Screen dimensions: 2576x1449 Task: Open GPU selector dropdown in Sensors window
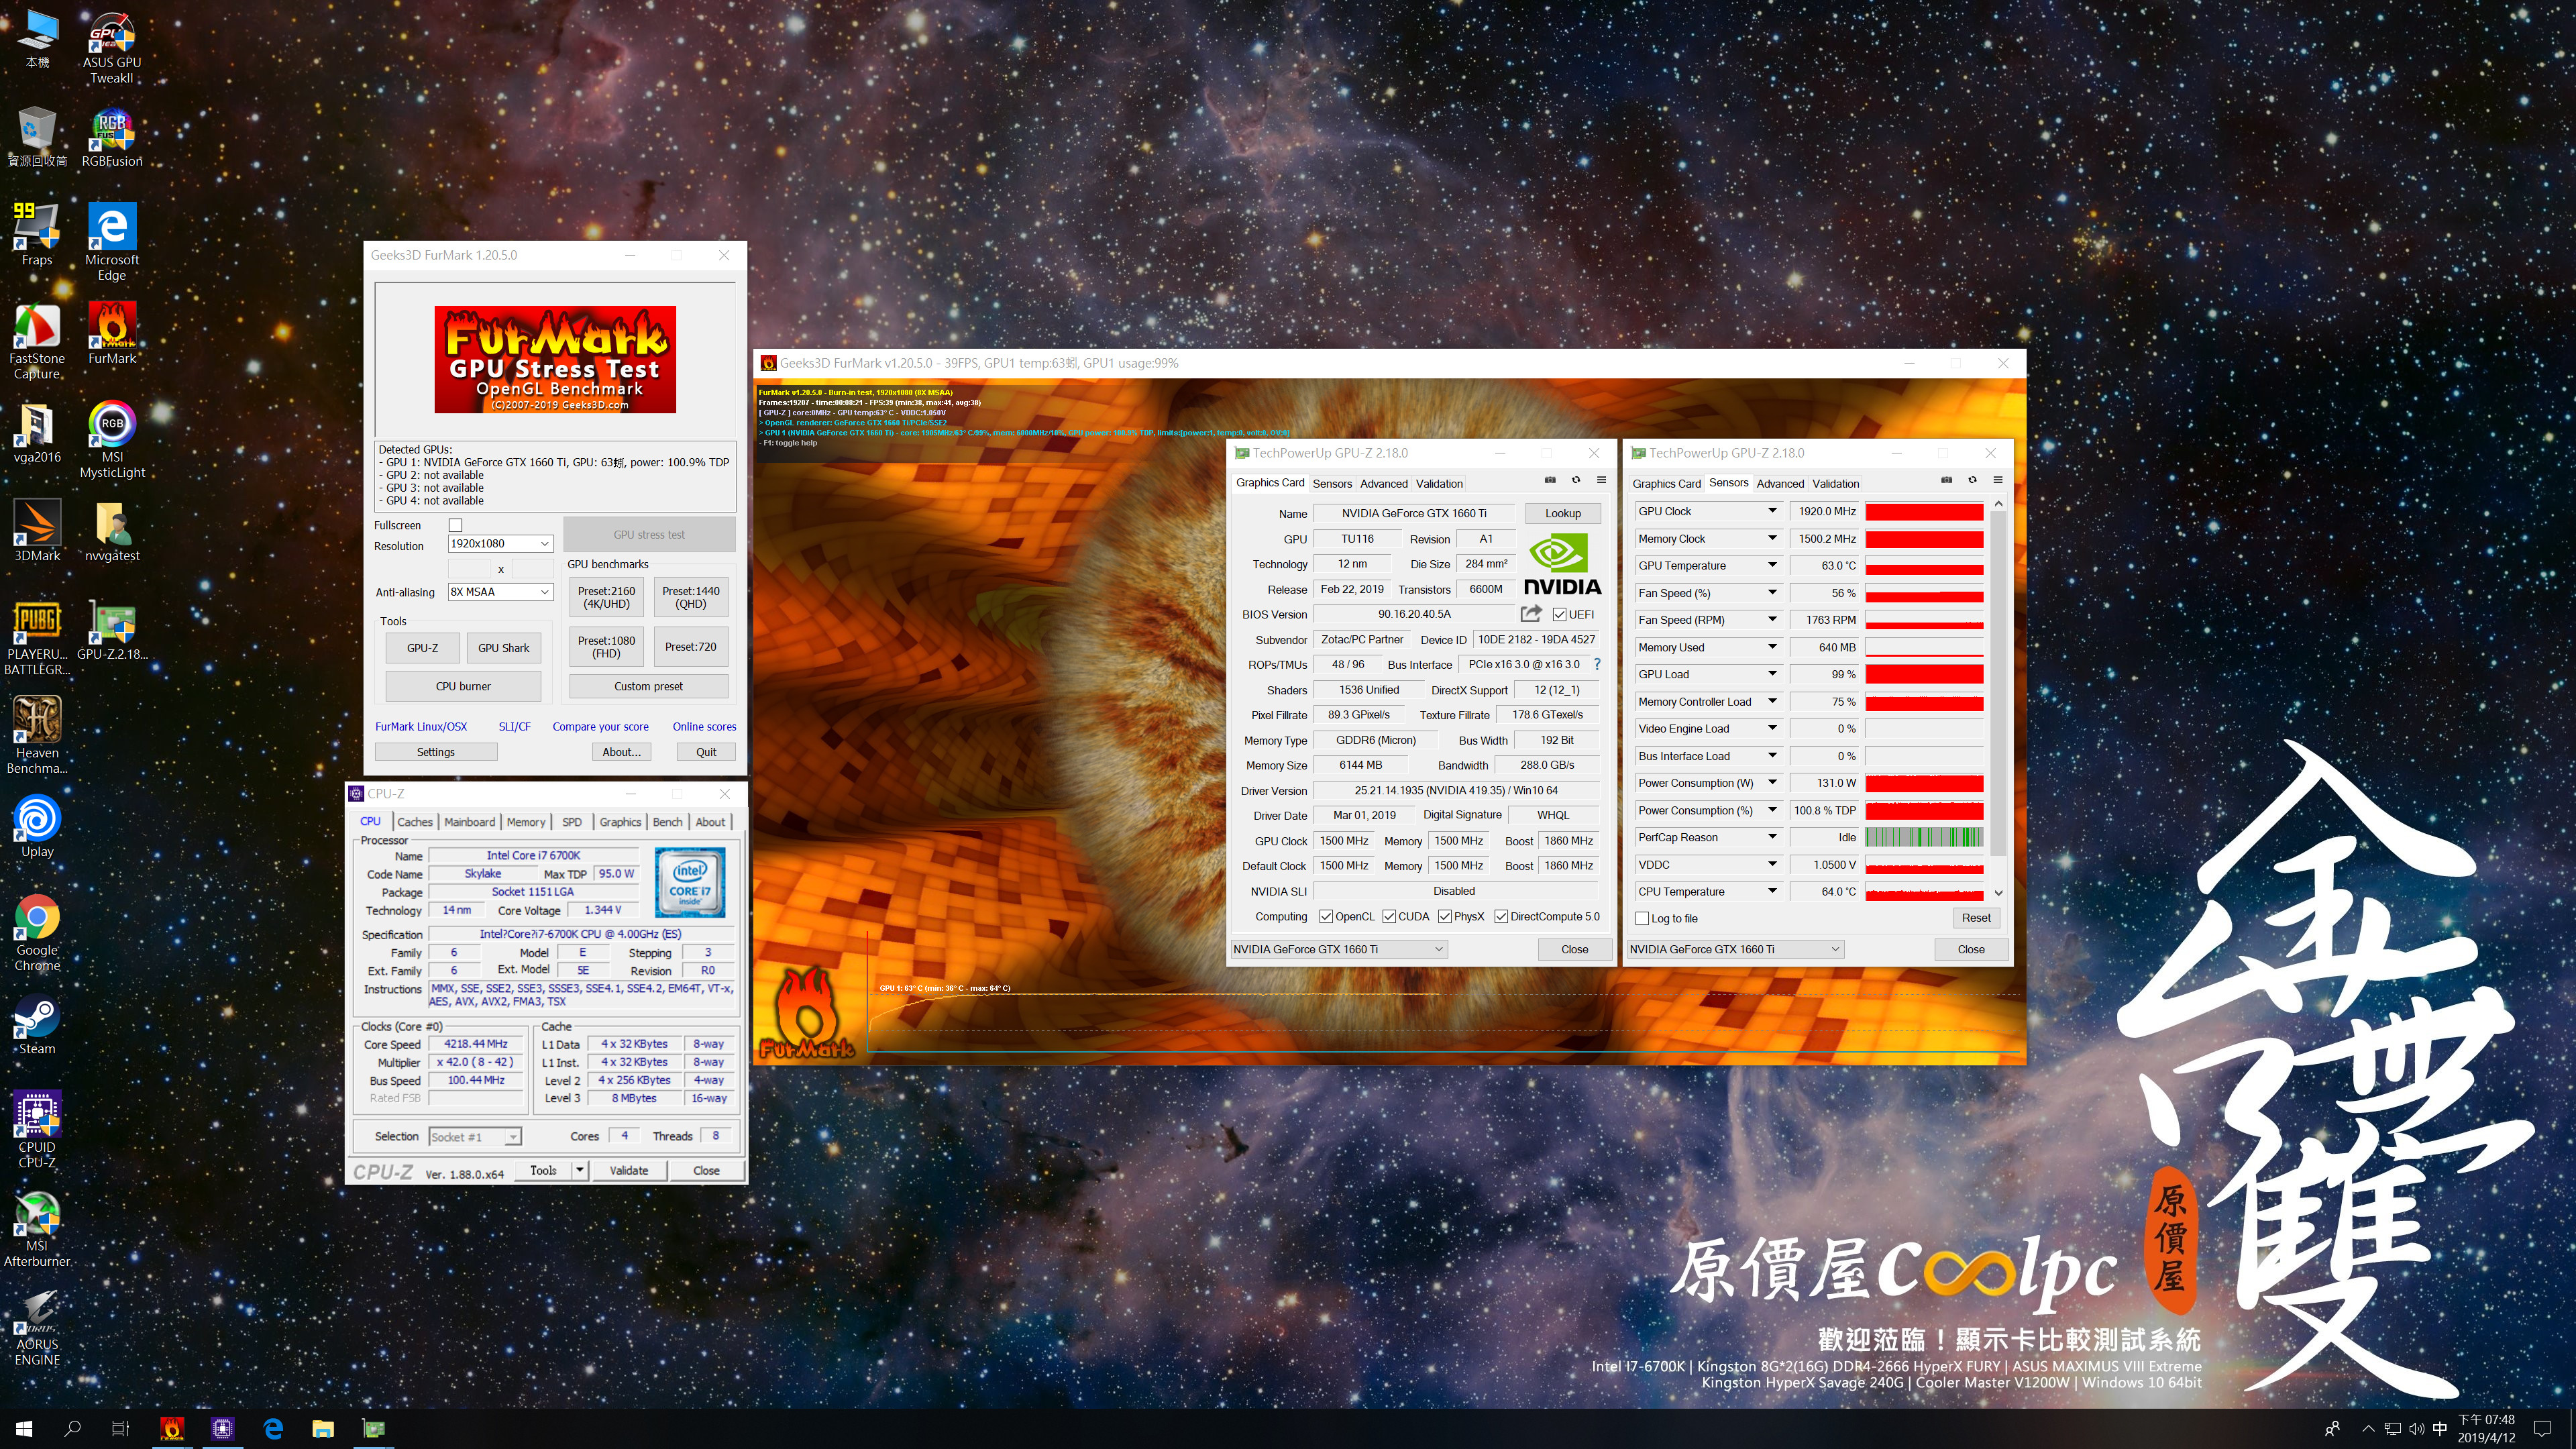click(1735, 949)
